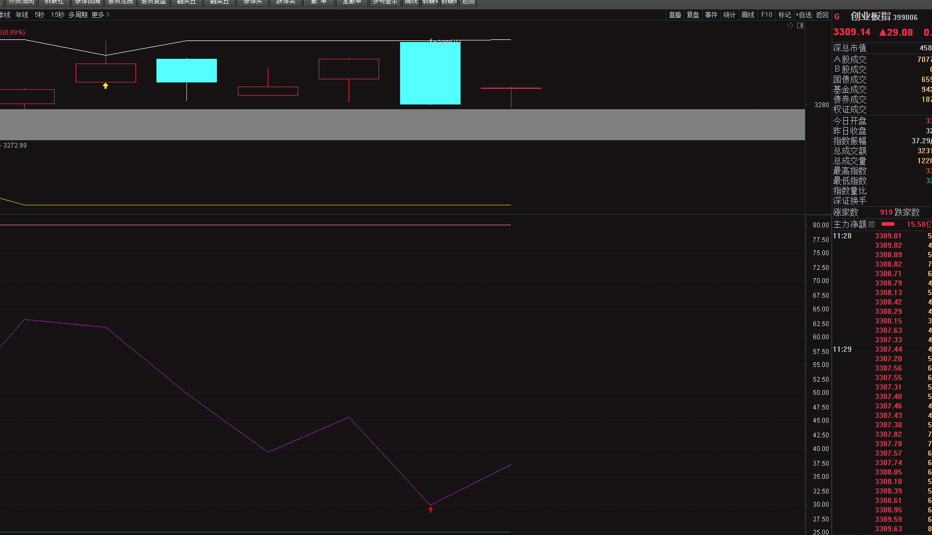Click the 创业板指 index name
The width and height of the screenshot is (932, 535).
tap(871, 17)
